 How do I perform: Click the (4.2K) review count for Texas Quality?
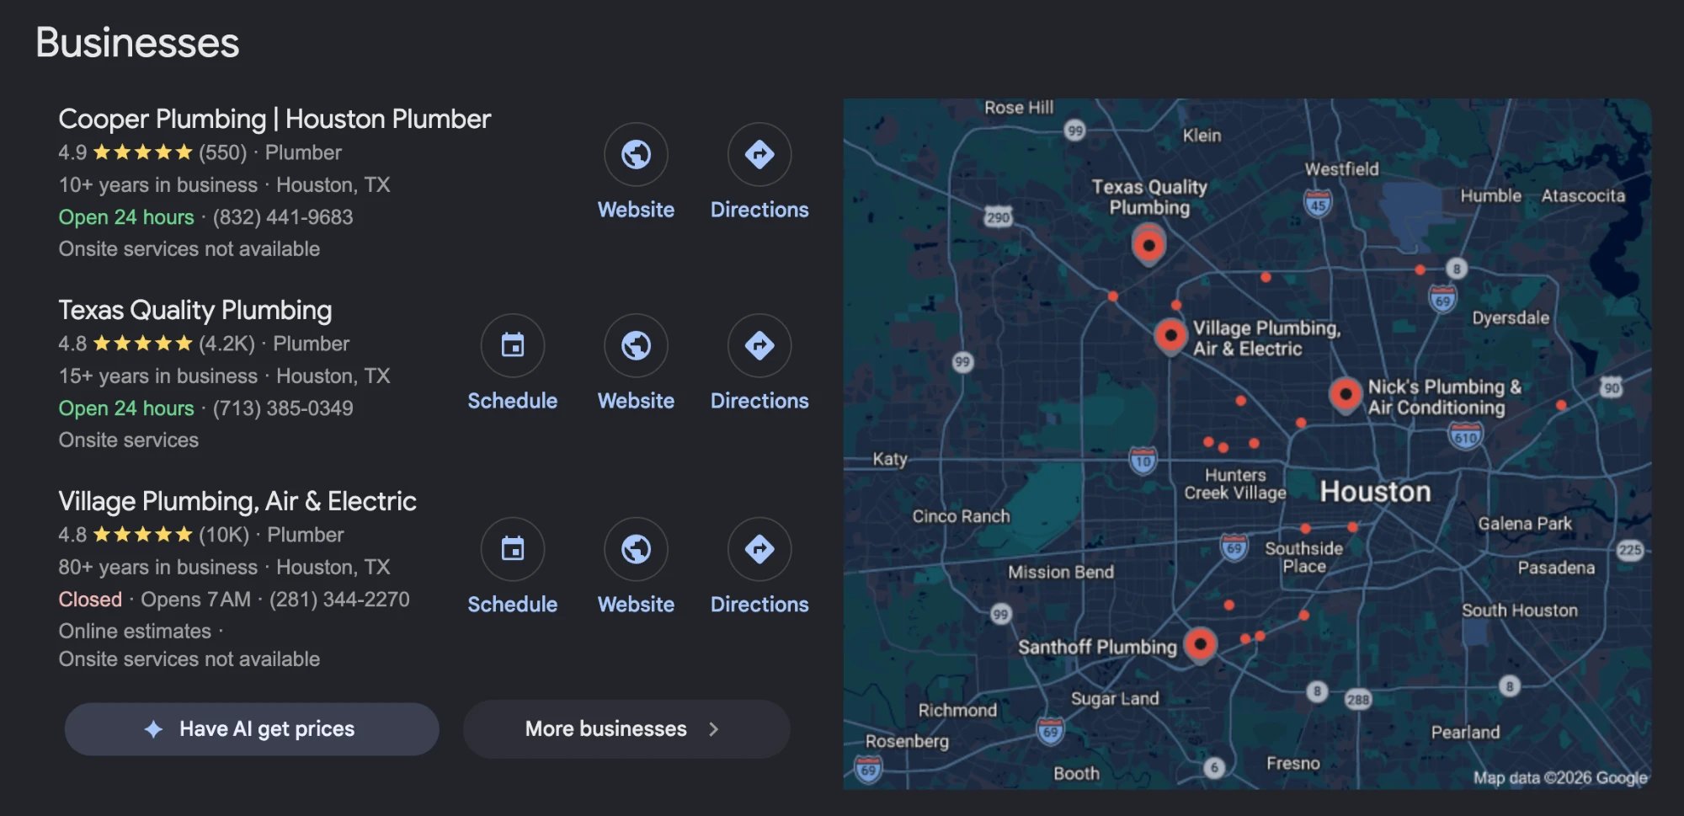tap(226, 344)
